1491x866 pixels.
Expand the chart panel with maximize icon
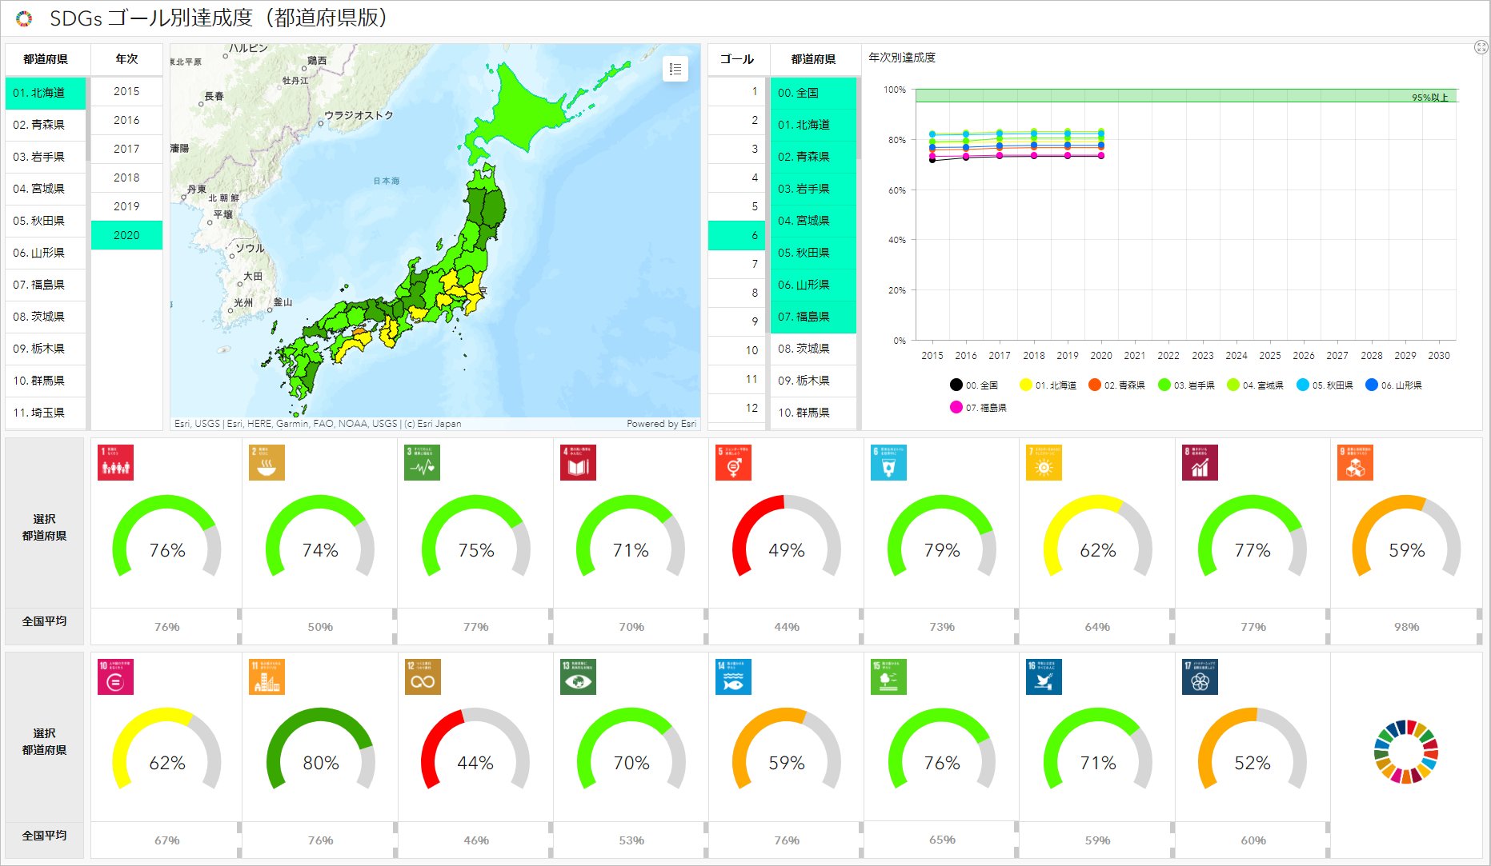1481,48
